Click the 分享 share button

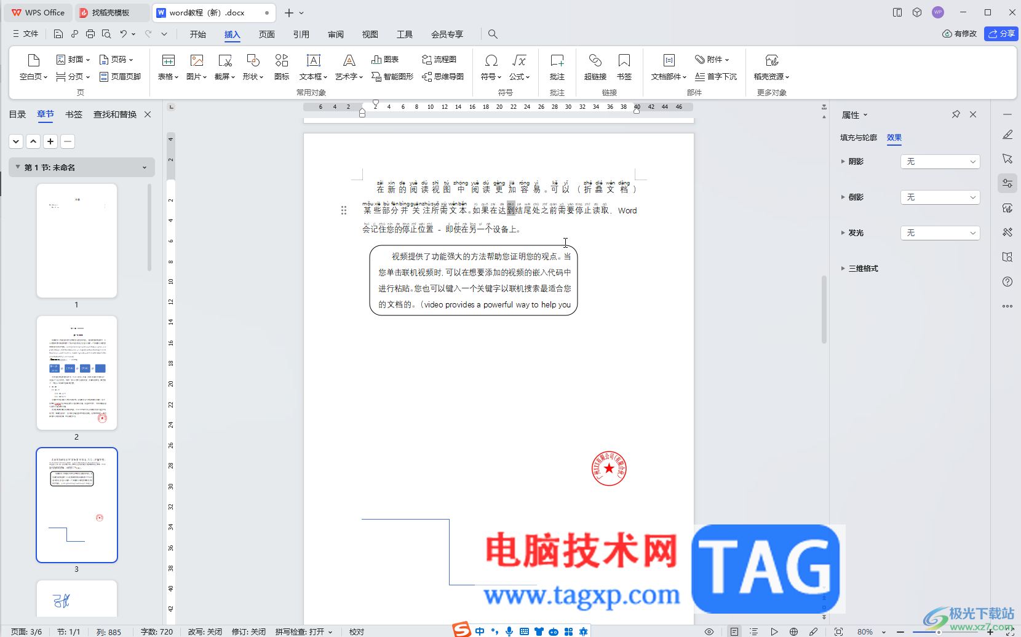[1001, 34]
